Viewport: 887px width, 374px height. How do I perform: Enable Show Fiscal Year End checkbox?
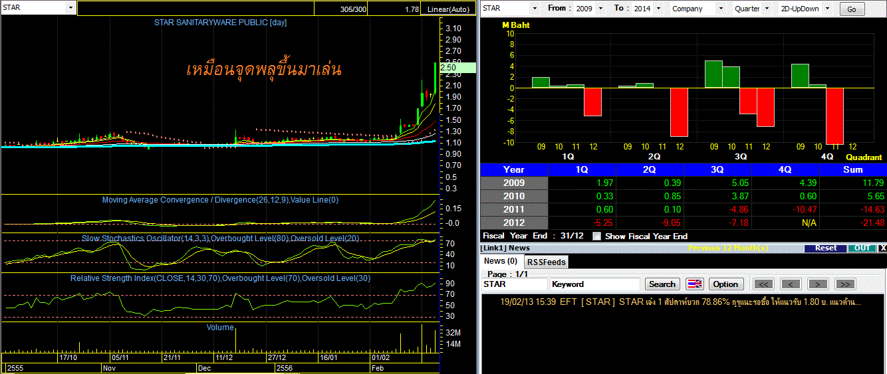pos(596,236)
